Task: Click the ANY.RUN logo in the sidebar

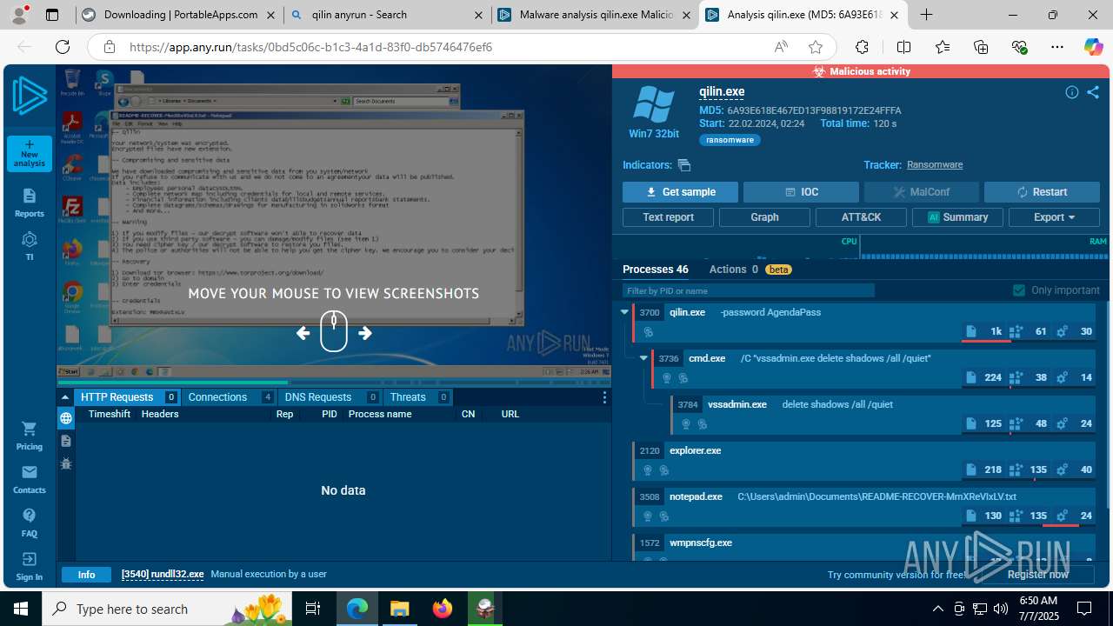Action: (x=30, y=96)
